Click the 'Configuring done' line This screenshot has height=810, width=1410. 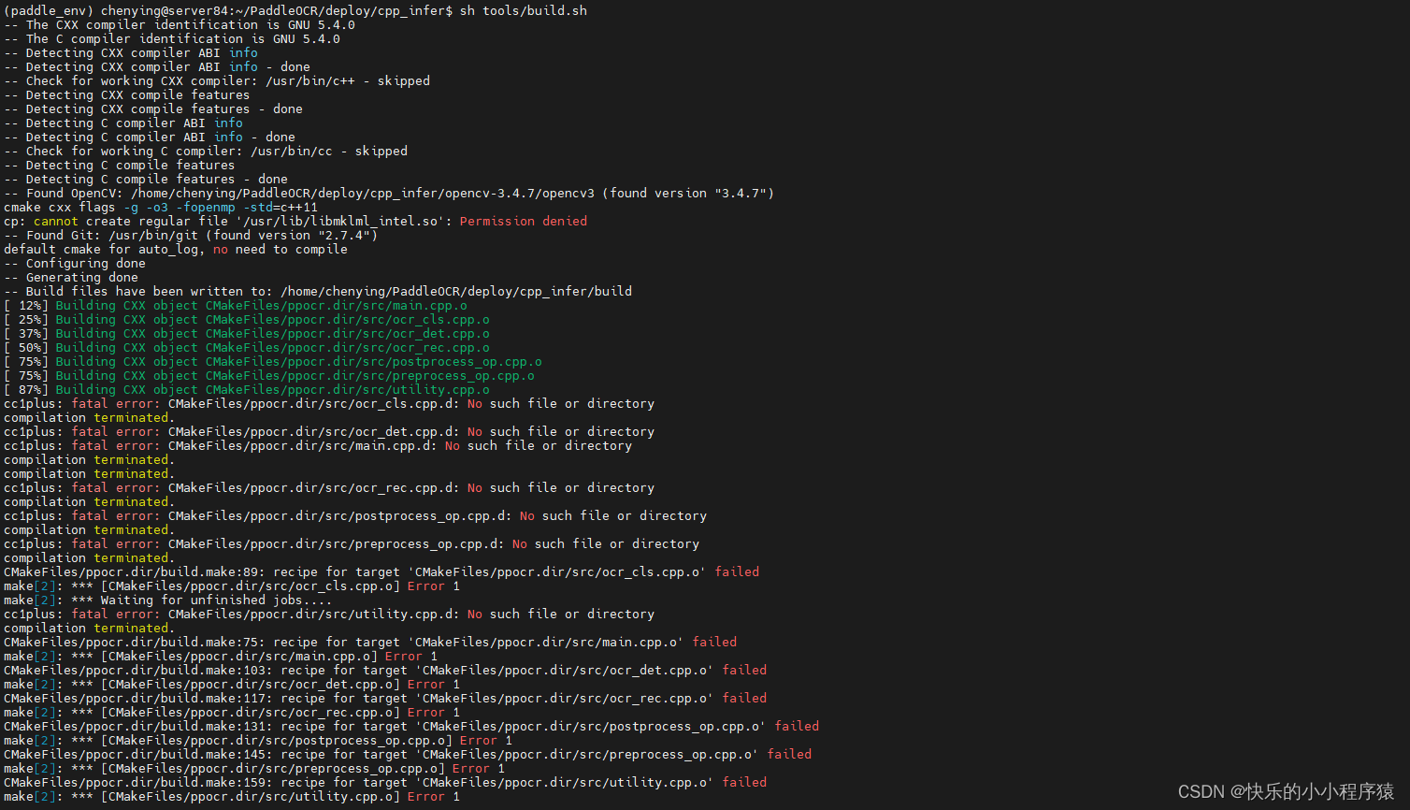click(75, 263)
